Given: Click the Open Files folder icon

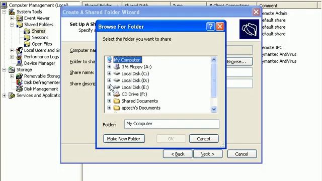Looking at the screenshot, I should [x=27, y=44].
